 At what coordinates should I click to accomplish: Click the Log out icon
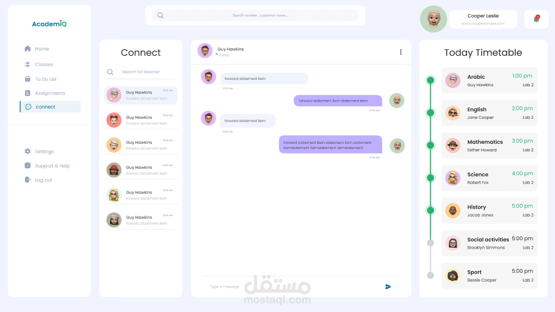pos(28,180)
